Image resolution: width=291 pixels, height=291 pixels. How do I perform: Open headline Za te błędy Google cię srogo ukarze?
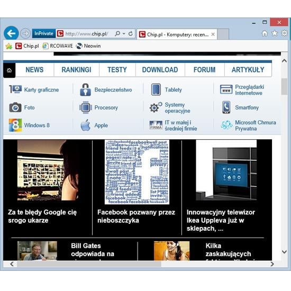click(42, 216)
